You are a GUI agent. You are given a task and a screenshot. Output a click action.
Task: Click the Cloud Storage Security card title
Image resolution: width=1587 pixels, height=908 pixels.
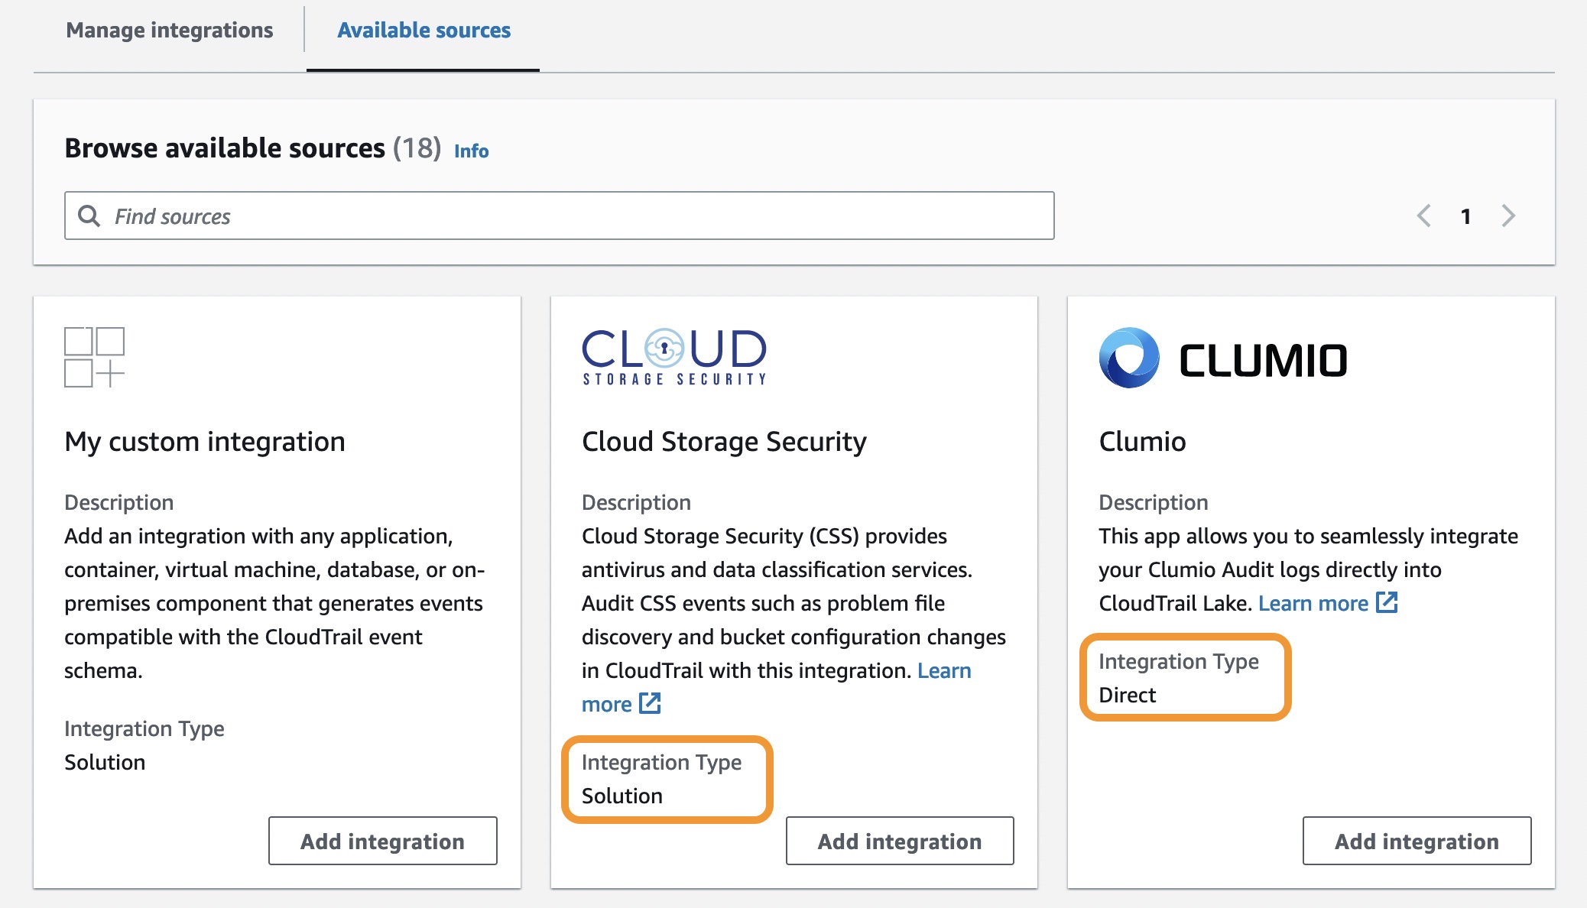[x=724, y=442]
